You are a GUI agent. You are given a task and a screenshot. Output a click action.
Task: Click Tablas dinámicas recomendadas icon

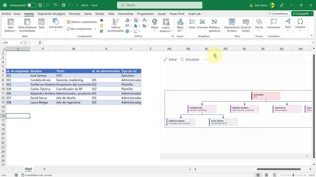[x=27, y=25]
